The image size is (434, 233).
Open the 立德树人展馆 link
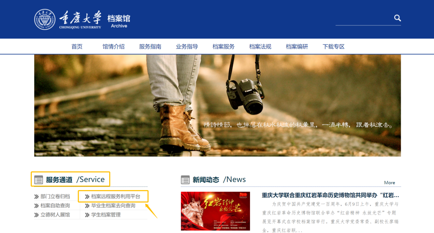point(55,215)
